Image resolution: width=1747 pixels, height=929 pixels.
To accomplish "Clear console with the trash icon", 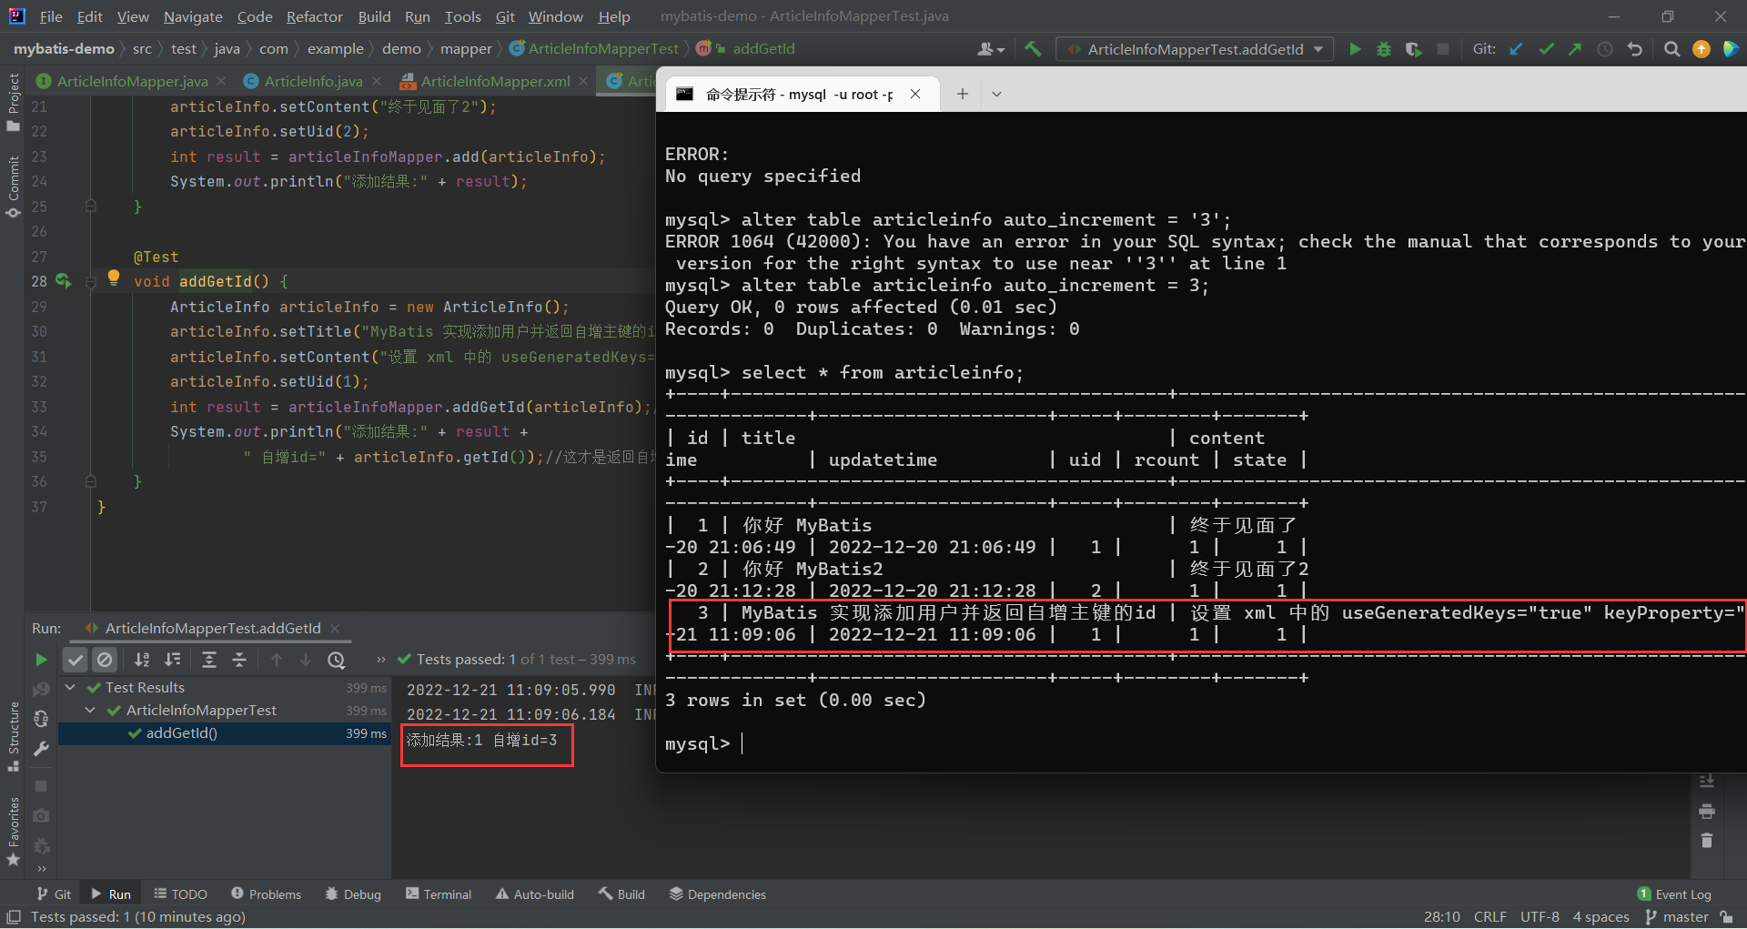I will (1707, 840).
